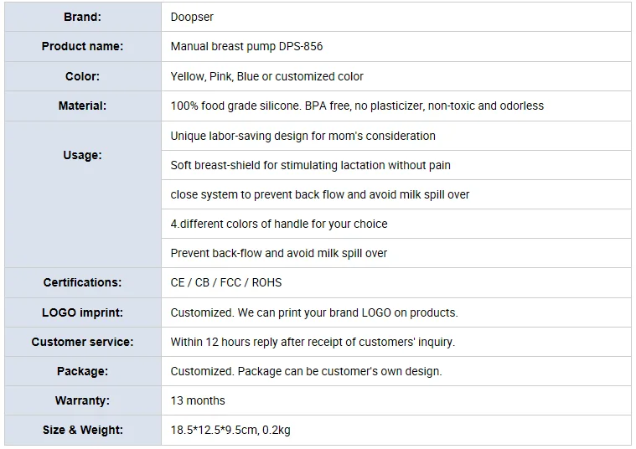Click the "Brand:" label cell

pos(82,17)
